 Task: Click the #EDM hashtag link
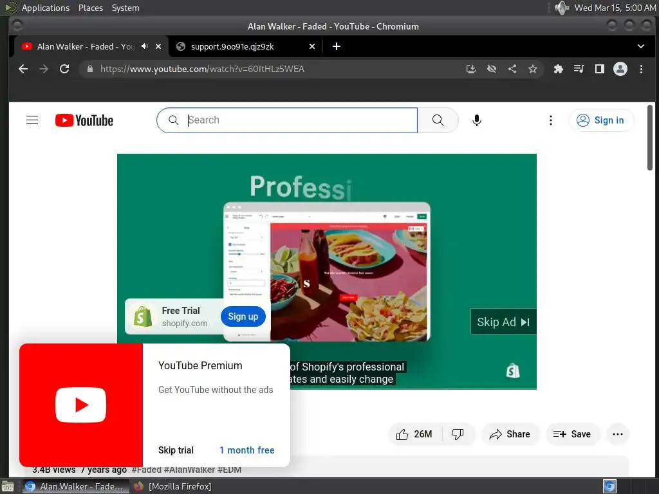click(230, 470)
